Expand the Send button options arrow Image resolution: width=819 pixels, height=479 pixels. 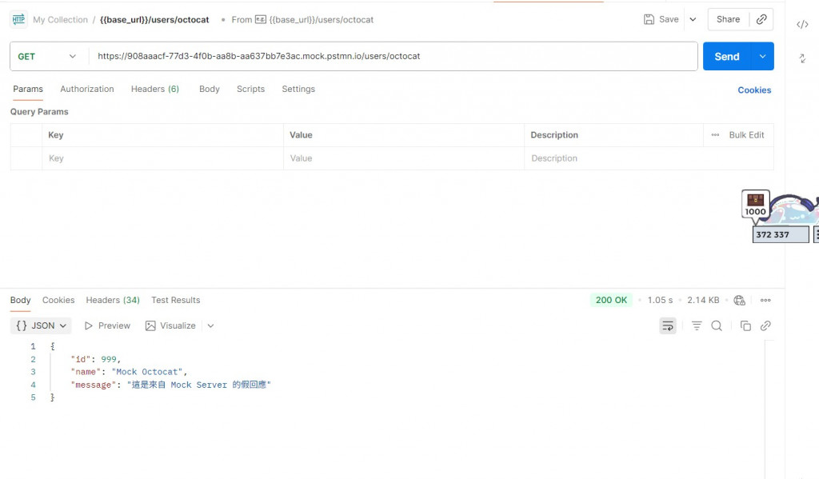(762, 57)
